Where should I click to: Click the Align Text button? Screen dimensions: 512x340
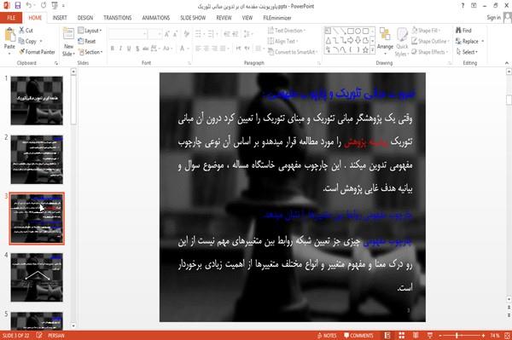click(282, 41)
